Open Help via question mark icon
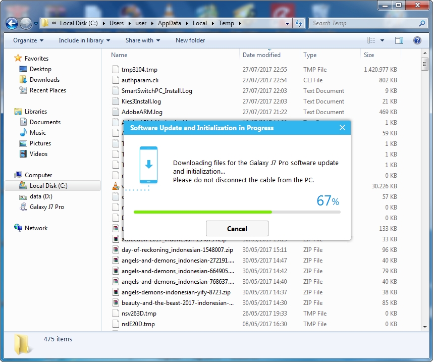The height and width of the screenshot is (362, 433). (x=417, y=40)
